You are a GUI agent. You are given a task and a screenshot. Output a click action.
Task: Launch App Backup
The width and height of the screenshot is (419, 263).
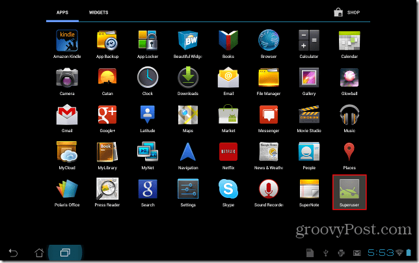(x=107, y=44)
